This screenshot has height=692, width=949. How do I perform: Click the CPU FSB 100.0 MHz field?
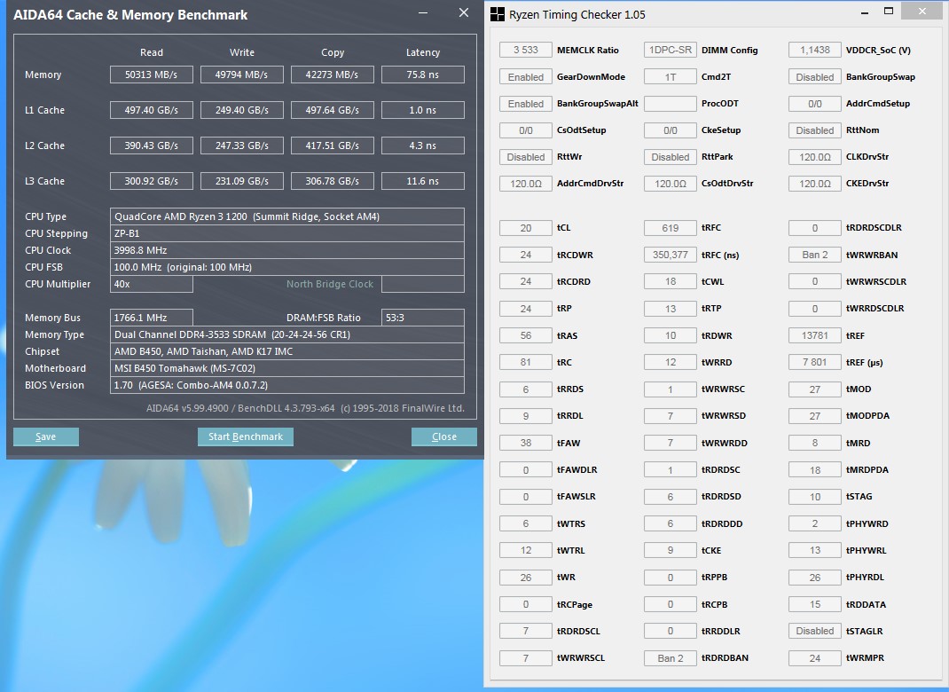(x=287, y=267)
